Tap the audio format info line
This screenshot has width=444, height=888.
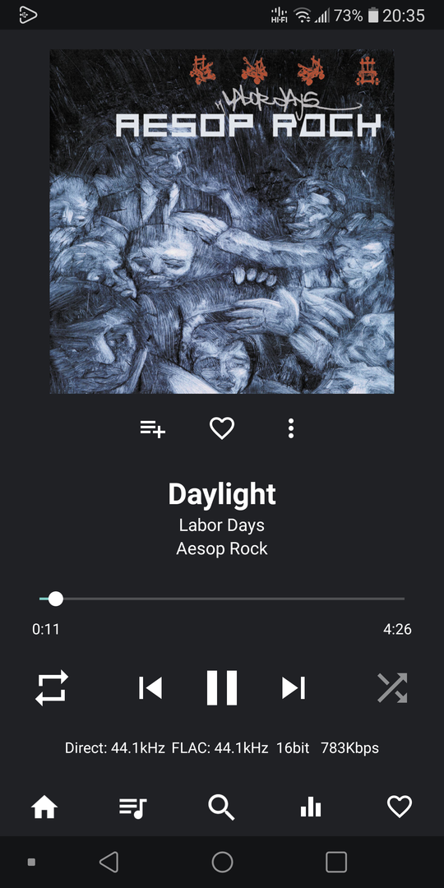tap(222, 748)
